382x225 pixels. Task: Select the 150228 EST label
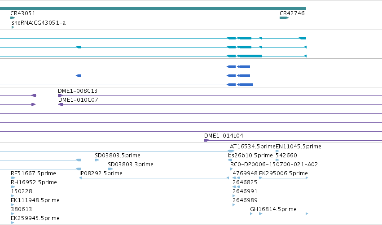click(x=22, y=191)
